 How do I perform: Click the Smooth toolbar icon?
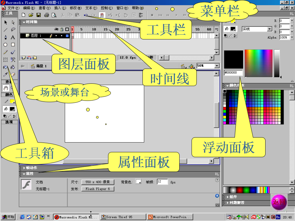[x=110, y=15]
